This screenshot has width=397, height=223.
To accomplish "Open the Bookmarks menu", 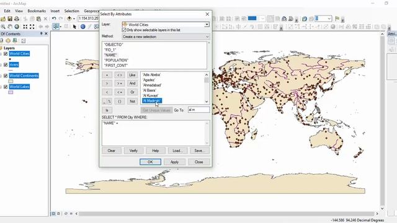I will [37, 11].
